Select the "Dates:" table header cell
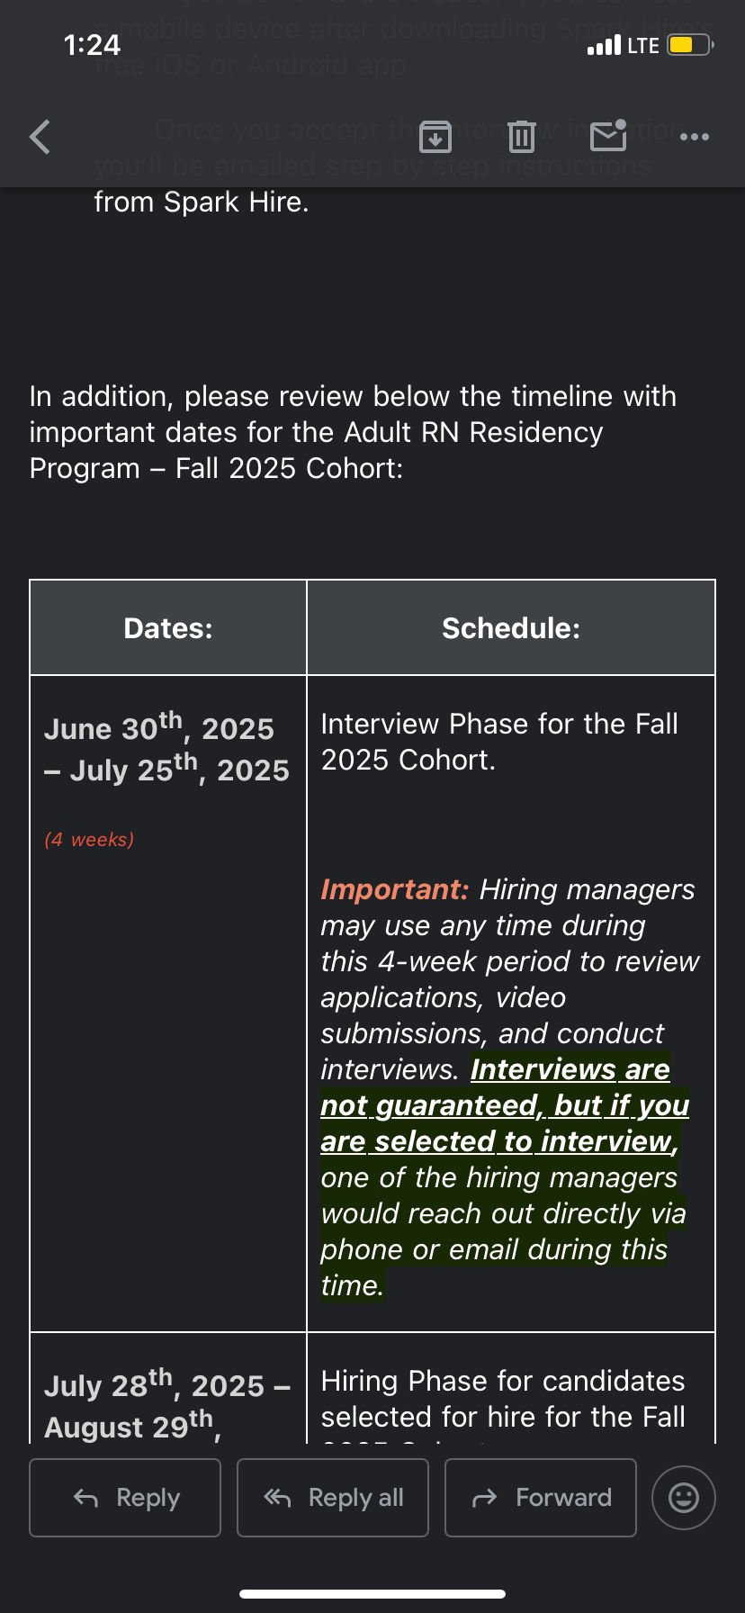The width and height of the screenshot is (745, 1613). (x=168, y=627)
